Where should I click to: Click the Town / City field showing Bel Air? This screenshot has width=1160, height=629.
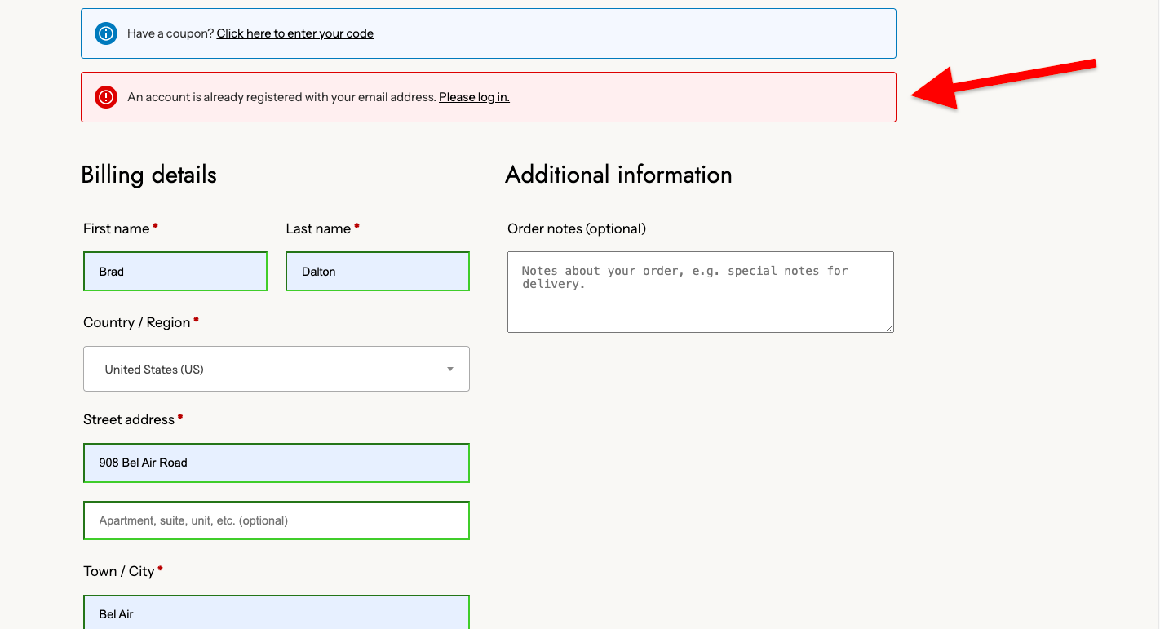click(x=276, y=613)
